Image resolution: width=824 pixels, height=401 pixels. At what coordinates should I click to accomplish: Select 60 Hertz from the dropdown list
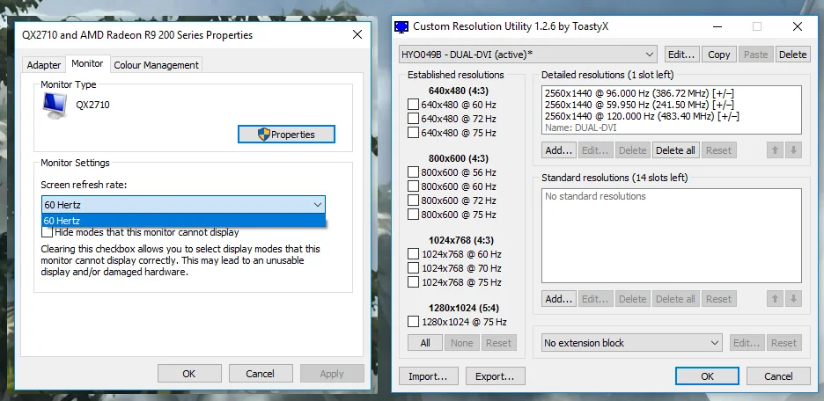coord(183,221)
